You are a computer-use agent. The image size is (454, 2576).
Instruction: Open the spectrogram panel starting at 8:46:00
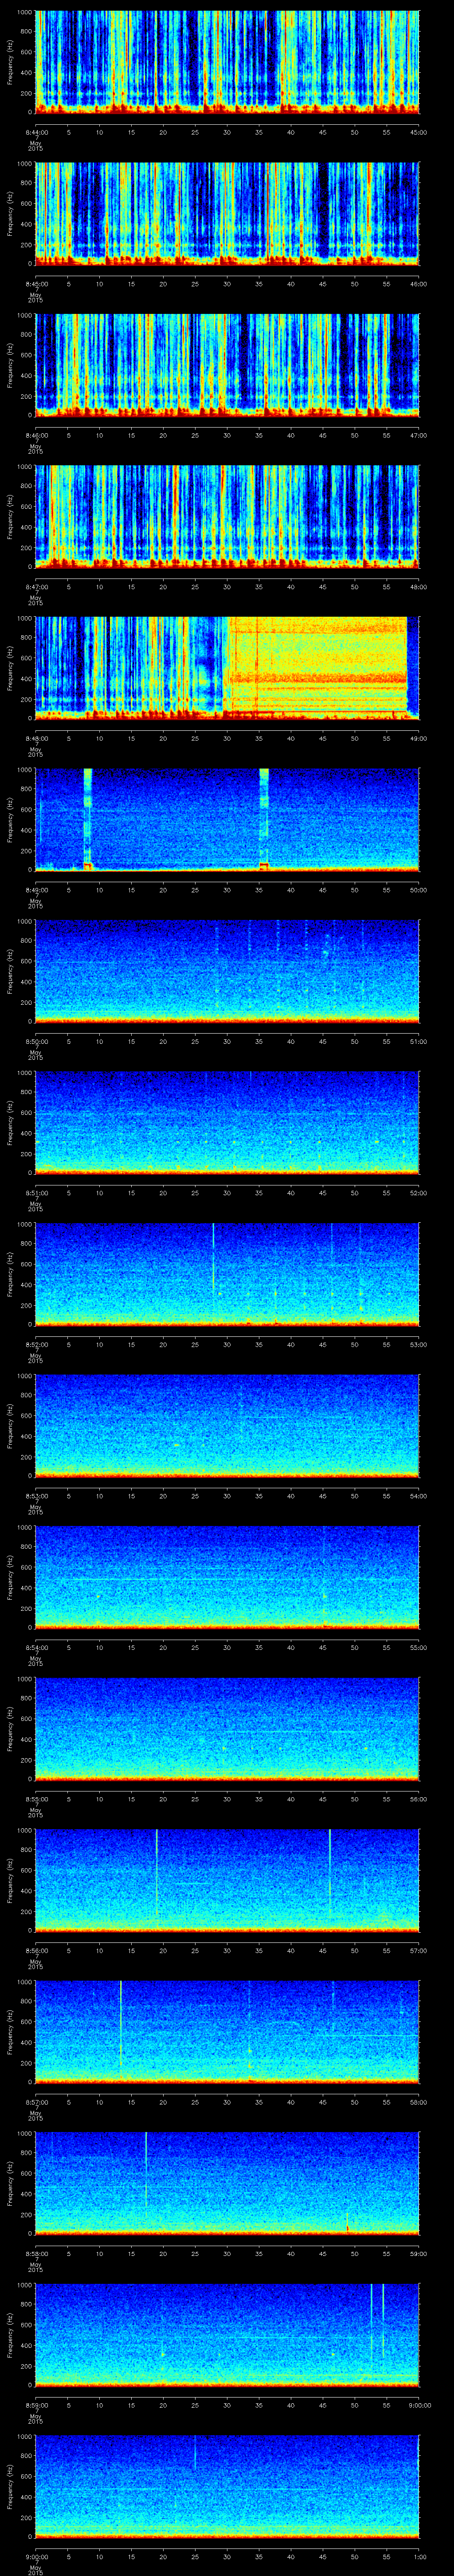click(227, 365)
